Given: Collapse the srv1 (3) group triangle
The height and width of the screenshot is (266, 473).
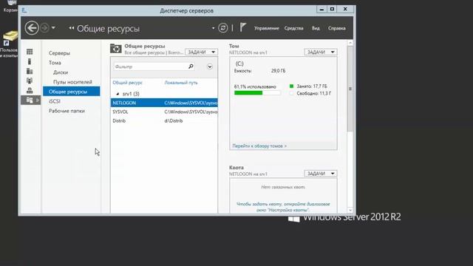Looking at the screenshot, I should [118, 94].
